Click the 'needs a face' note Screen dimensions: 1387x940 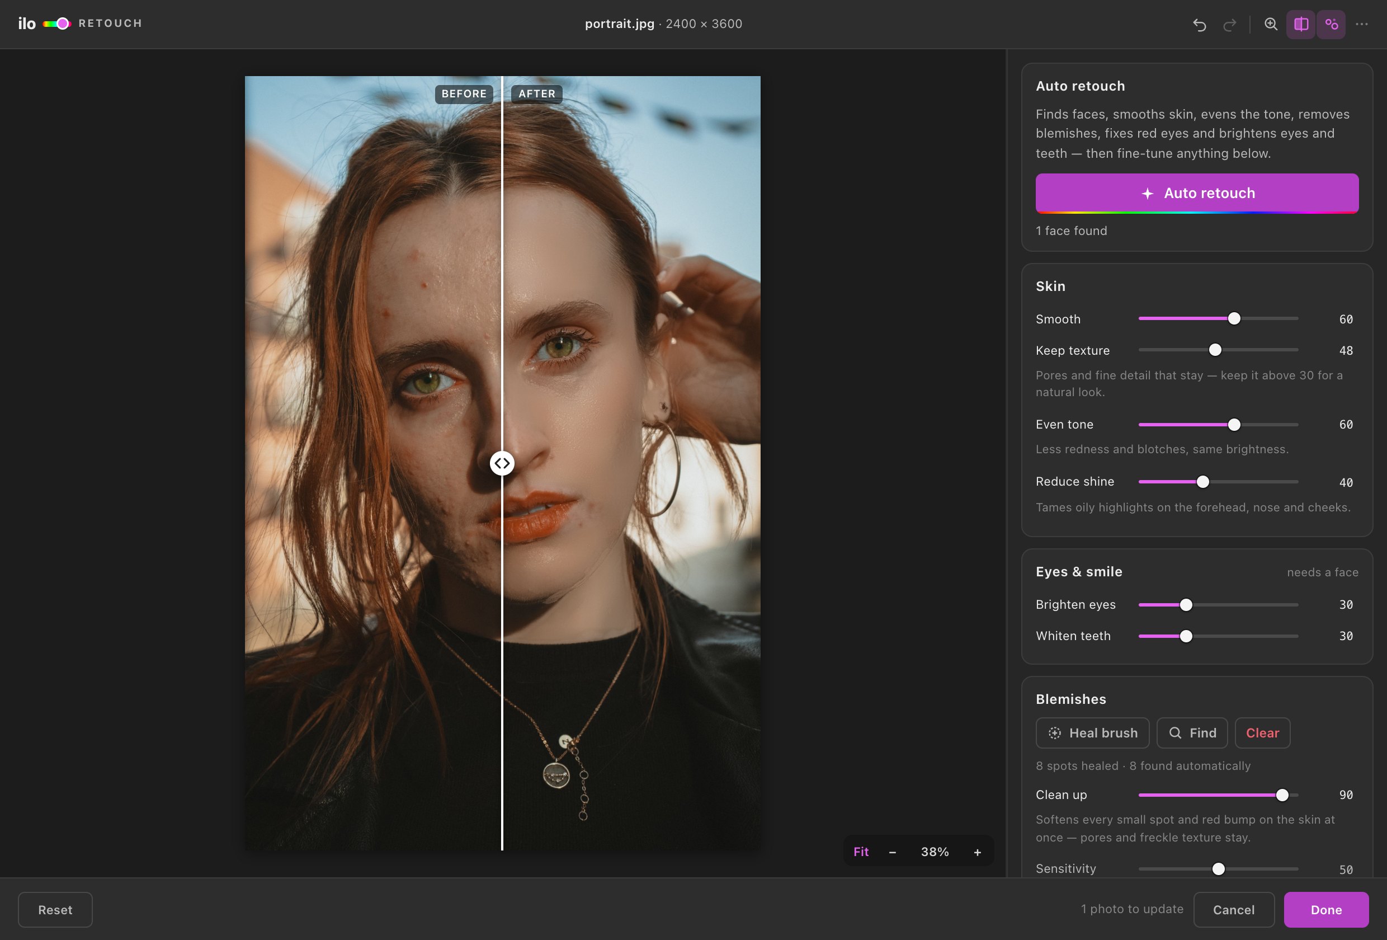tap(1323, 572)
